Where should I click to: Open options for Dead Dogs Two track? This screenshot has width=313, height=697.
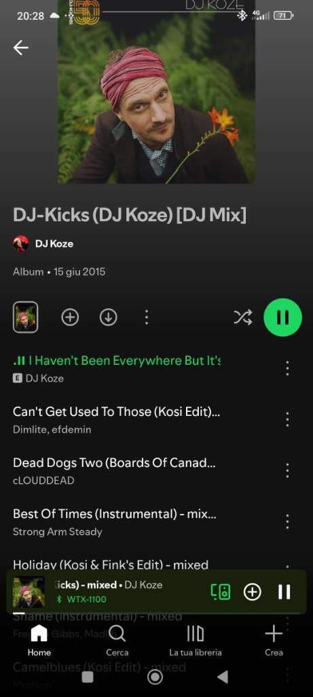click(x=287, y=470)
